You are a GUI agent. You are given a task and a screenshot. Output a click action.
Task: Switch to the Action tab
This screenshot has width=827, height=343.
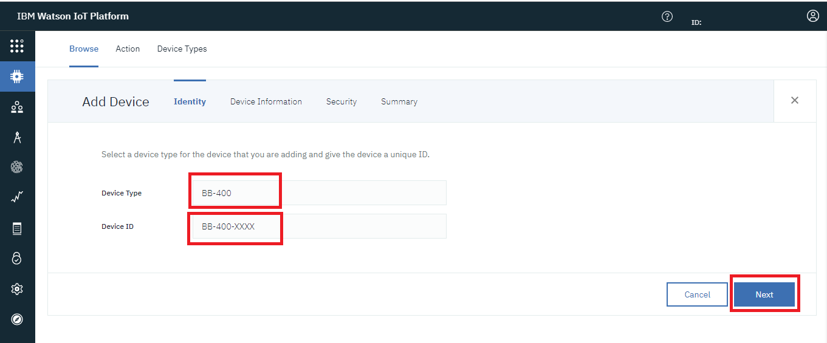(128, 49)
